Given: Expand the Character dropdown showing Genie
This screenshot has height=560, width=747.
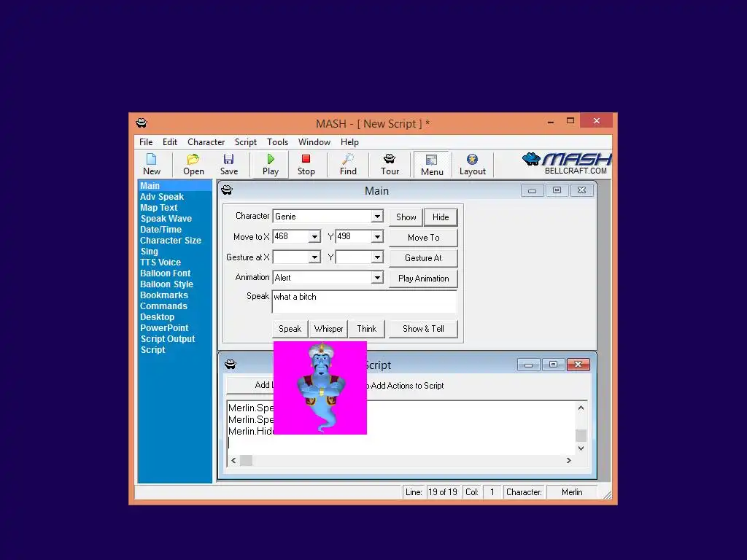Looking at the screenshot, I should pyautogui.click(x=377, y=216).
